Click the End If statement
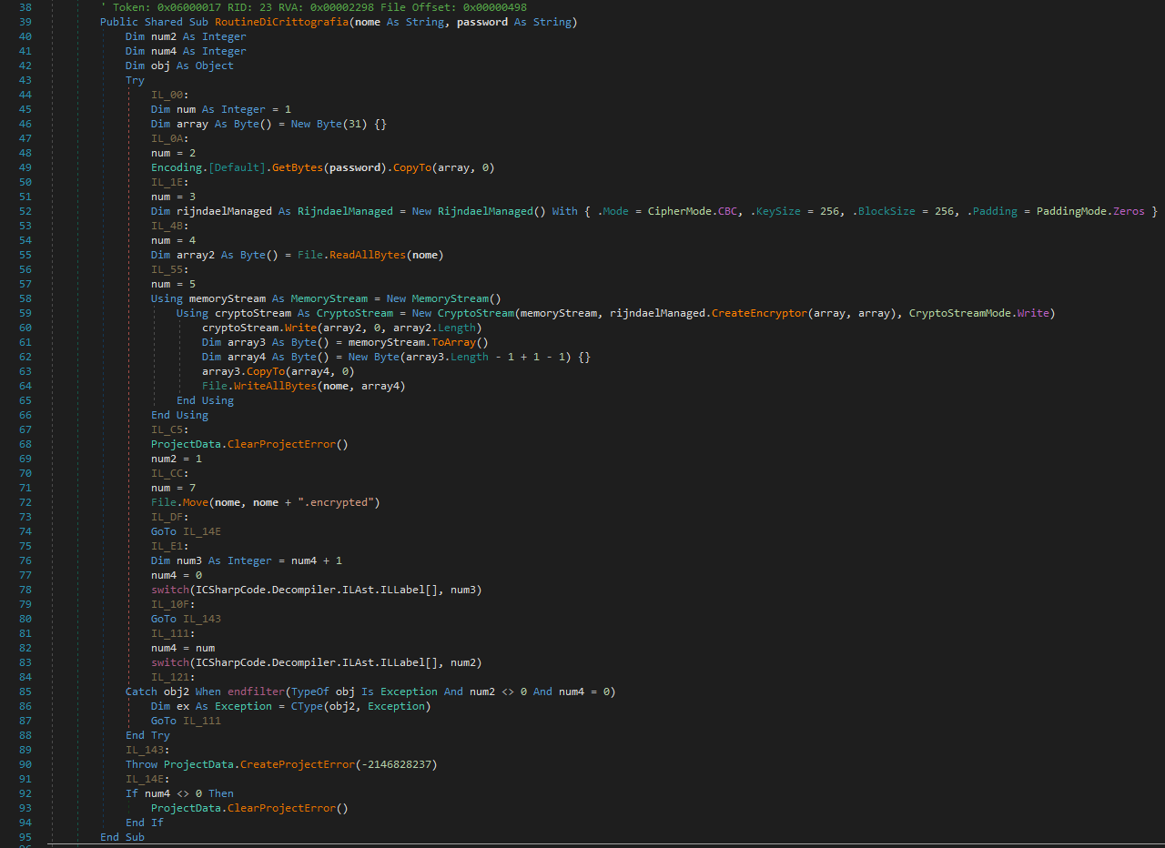1165x848 pixels. [x=145, y=823]
